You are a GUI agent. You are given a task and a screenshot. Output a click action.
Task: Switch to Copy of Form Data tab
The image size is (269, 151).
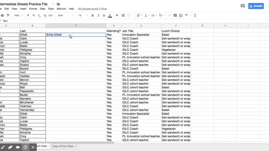(x=63, y=146)
